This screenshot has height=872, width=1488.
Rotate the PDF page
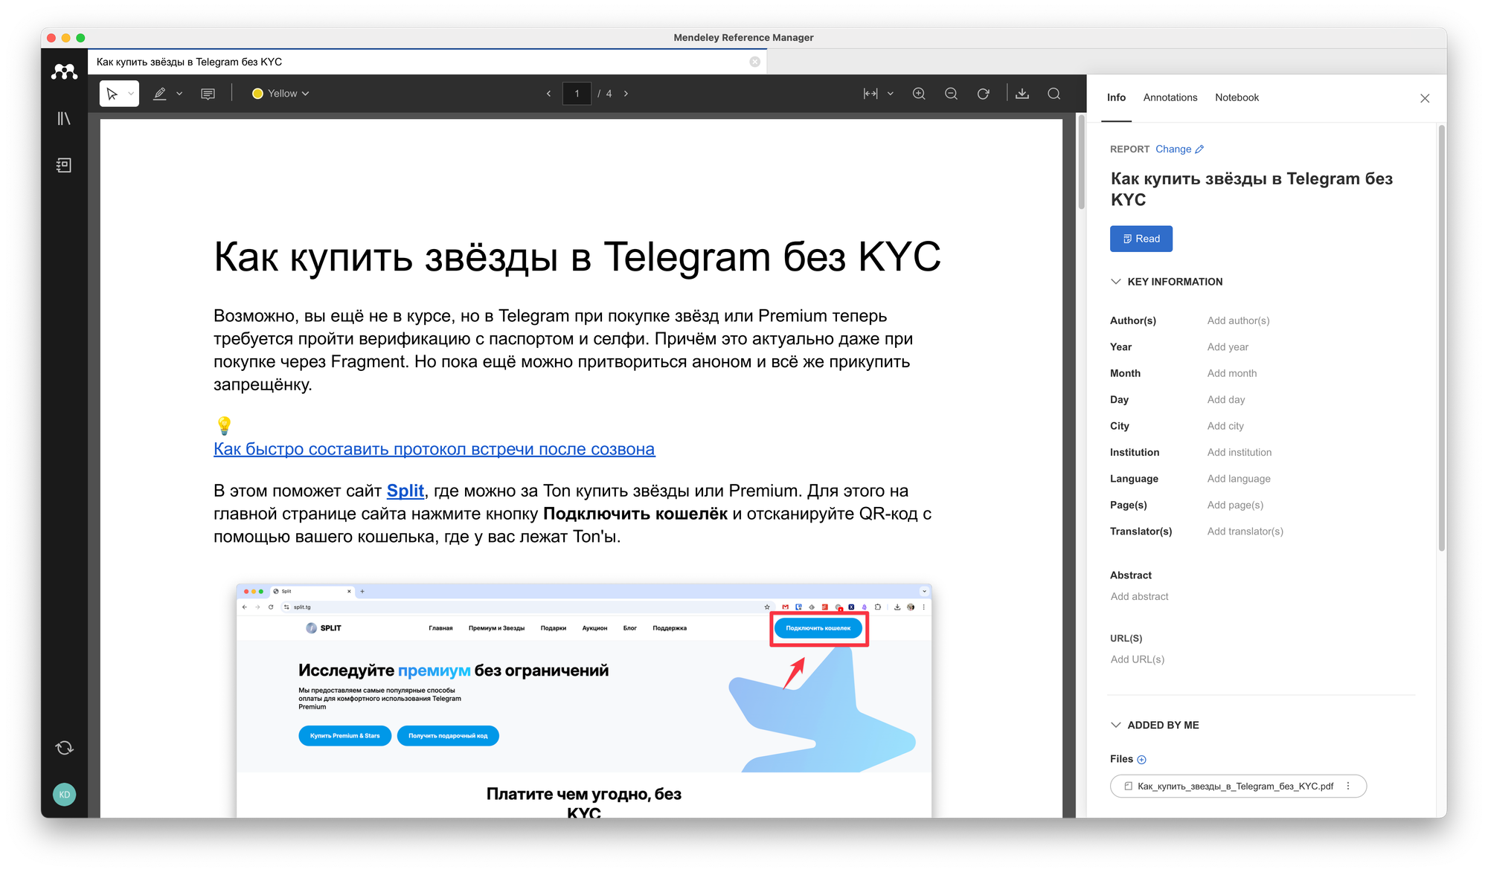click(983, 94)
